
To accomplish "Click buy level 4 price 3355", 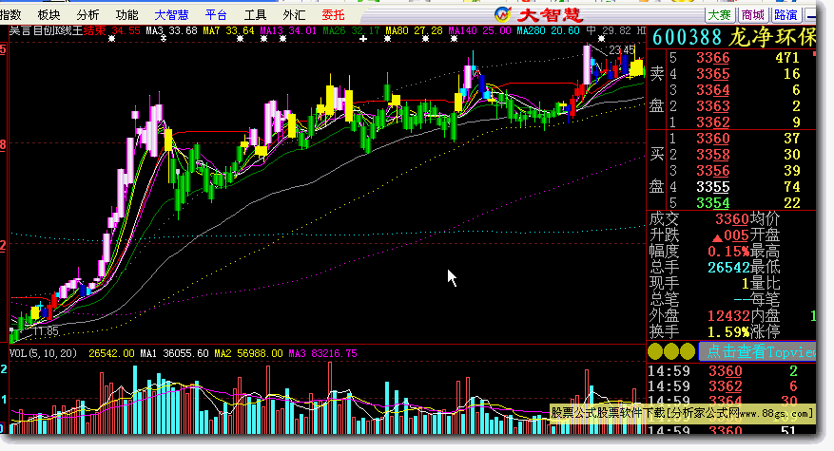I will tap(712, 187).
